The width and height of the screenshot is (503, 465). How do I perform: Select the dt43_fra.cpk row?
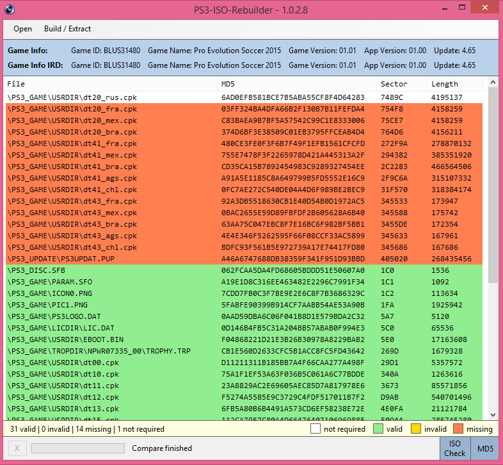tap(244, 201)
